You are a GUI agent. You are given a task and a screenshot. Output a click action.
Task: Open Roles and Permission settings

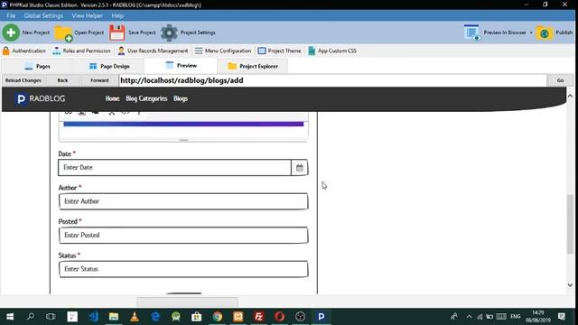click(x=81, y=51)
